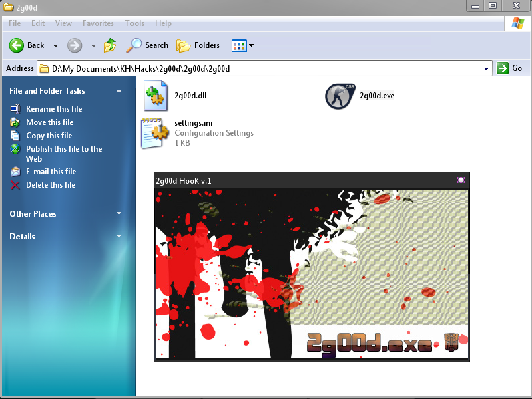Click the green Back arrow icon
Image resolution: width=532 pixels, height=399 pixels.
tap(16, 45)
